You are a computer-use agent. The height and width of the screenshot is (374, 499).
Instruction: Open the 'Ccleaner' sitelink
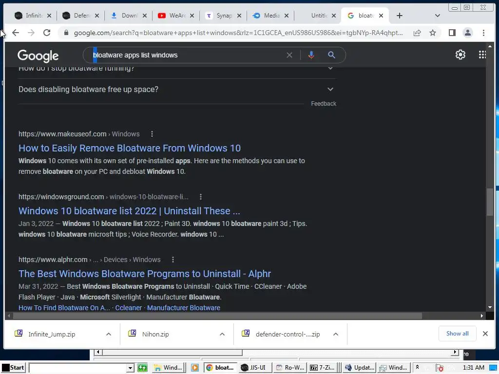pos(129,308)
